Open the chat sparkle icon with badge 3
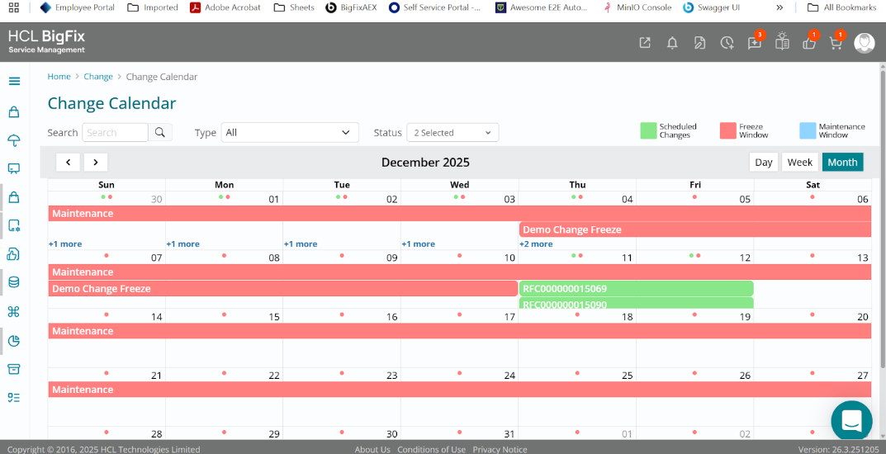The height and width of the screenshot is (454, 886). coord(755,42)
